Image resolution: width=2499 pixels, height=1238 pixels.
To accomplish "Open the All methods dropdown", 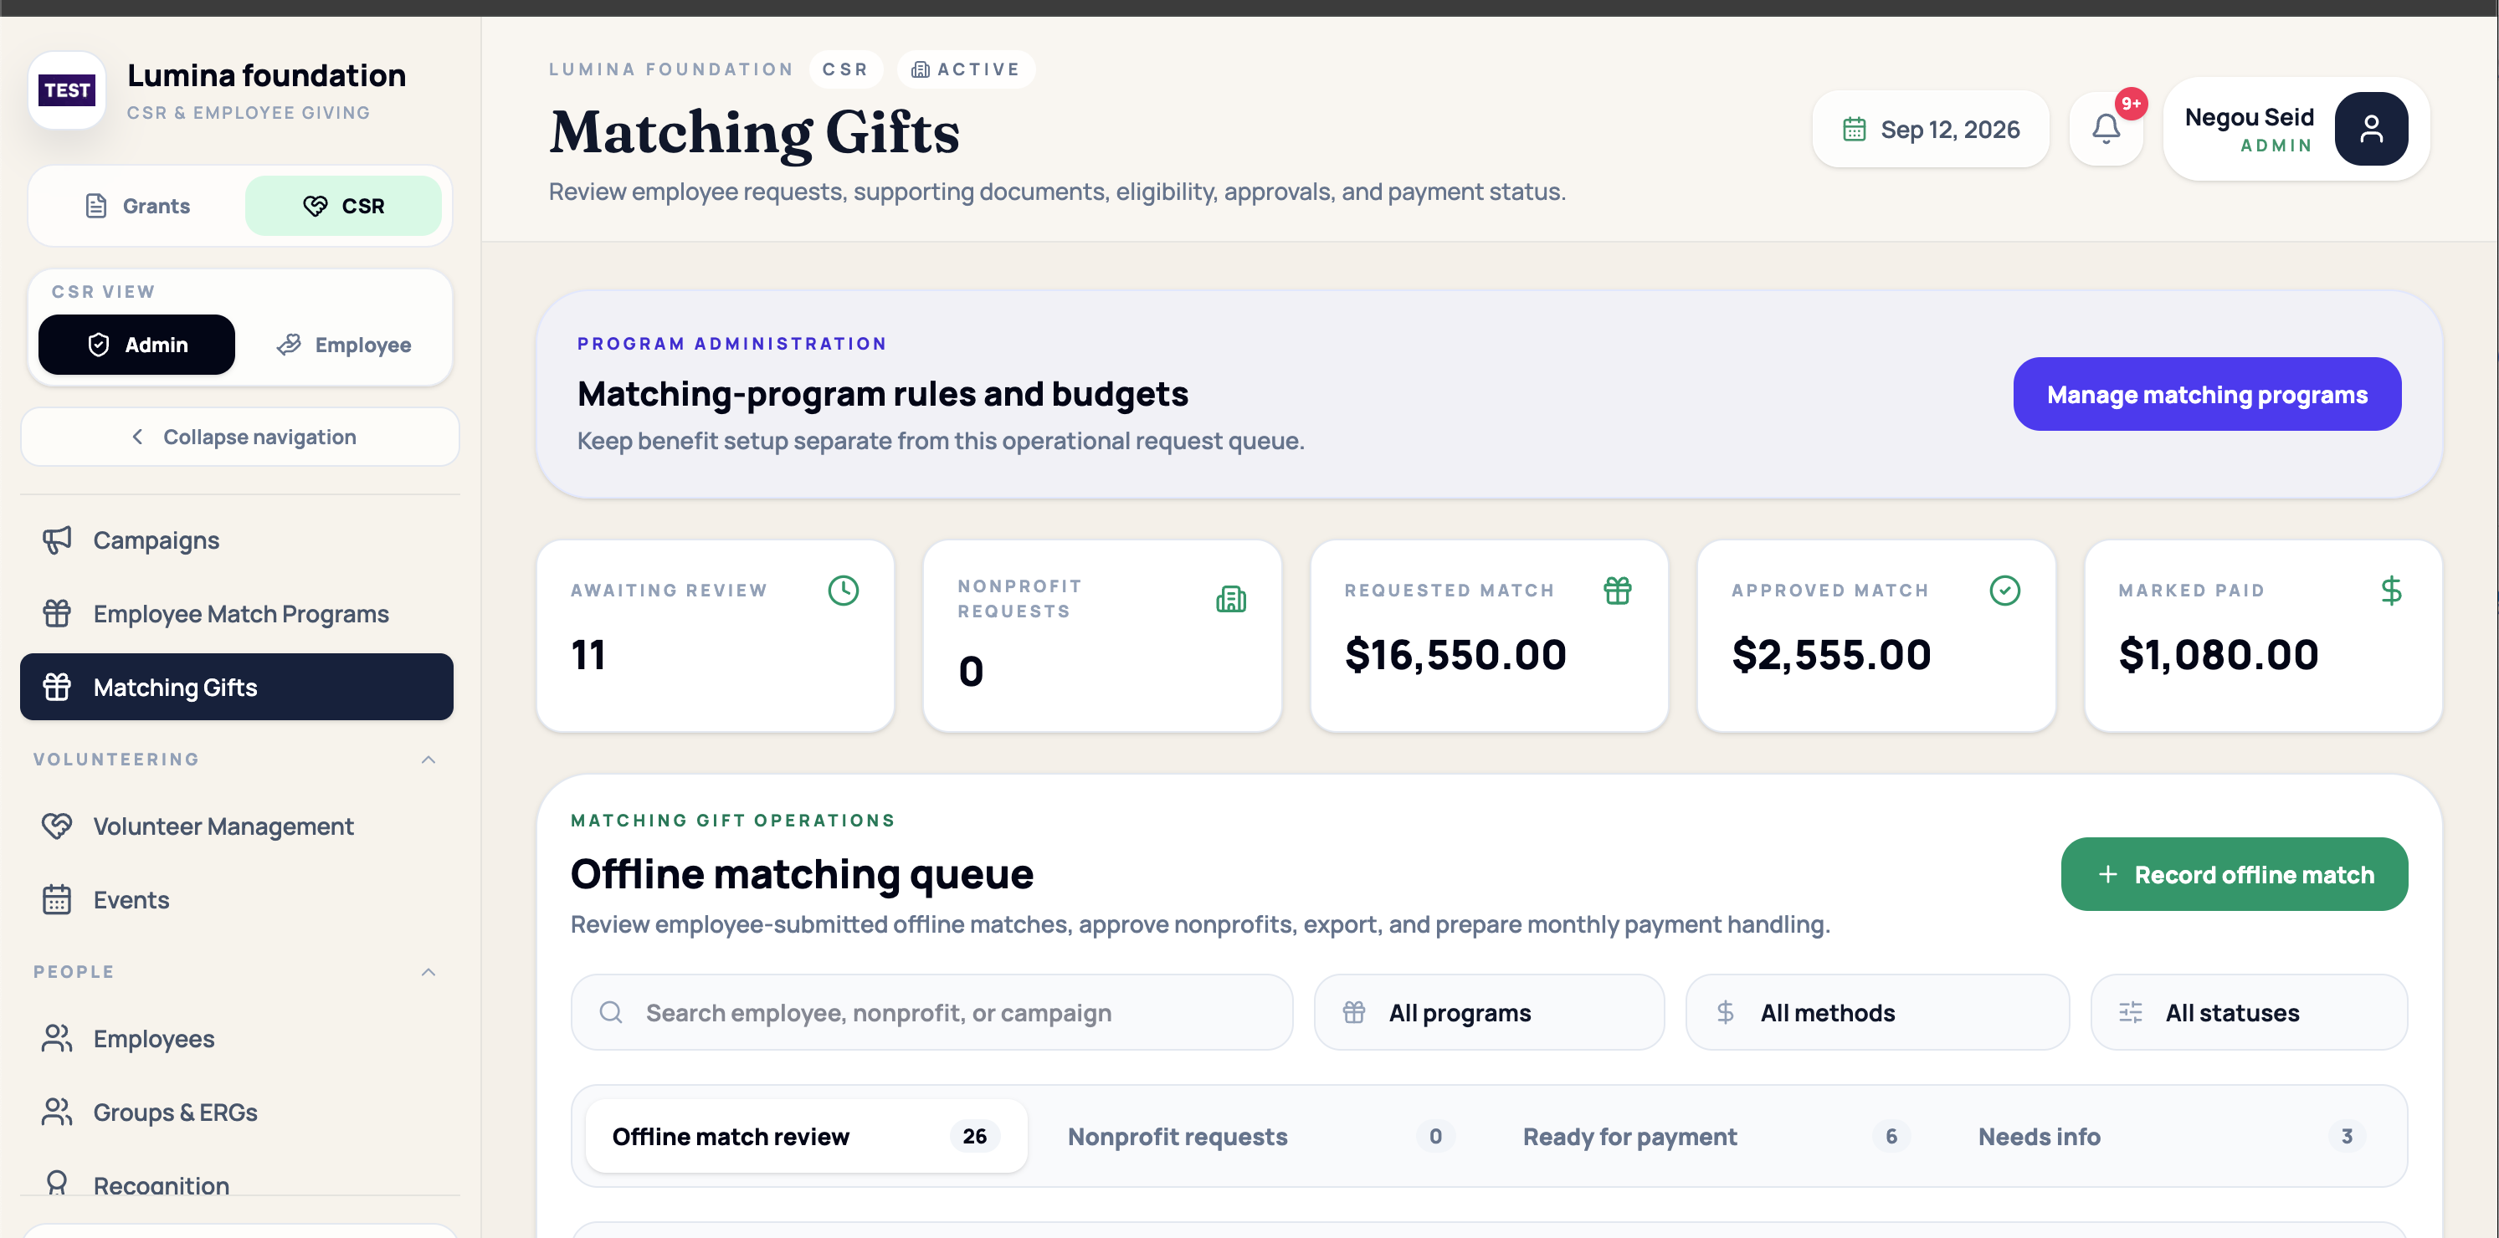I will click(1877, 1012).
